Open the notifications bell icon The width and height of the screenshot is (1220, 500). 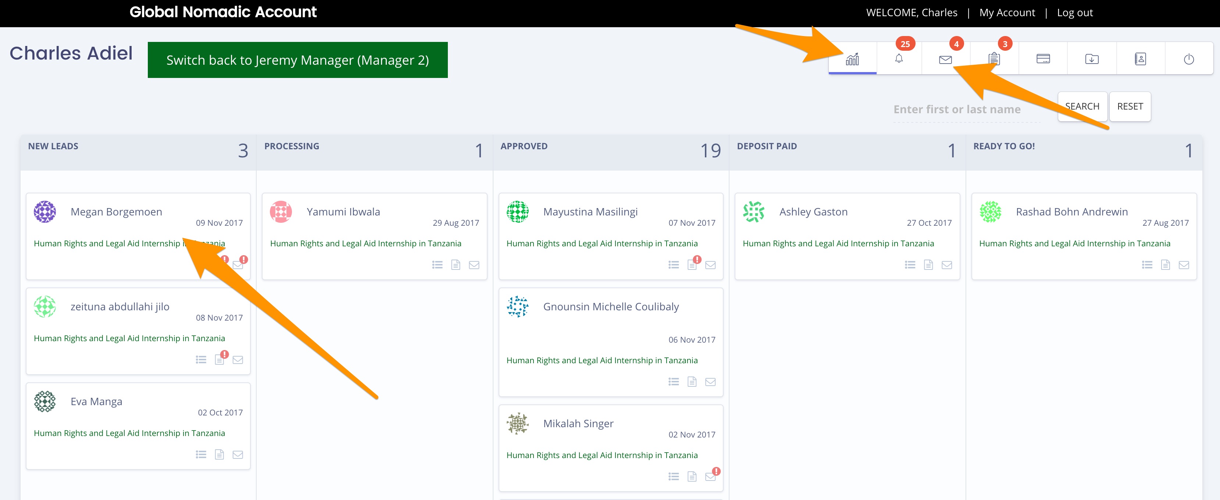click(898, 59)
